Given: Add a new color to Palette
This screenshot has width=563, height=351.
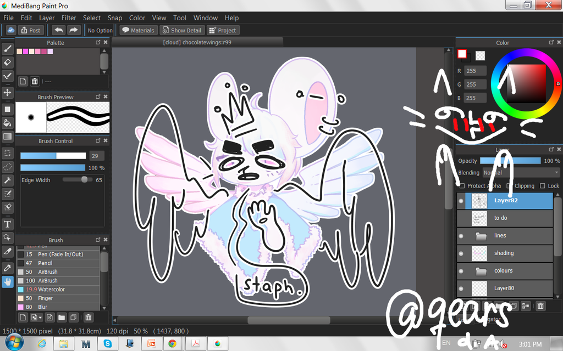Looking at the screenshot, I should pyautogui.click(x=23, y=81).
